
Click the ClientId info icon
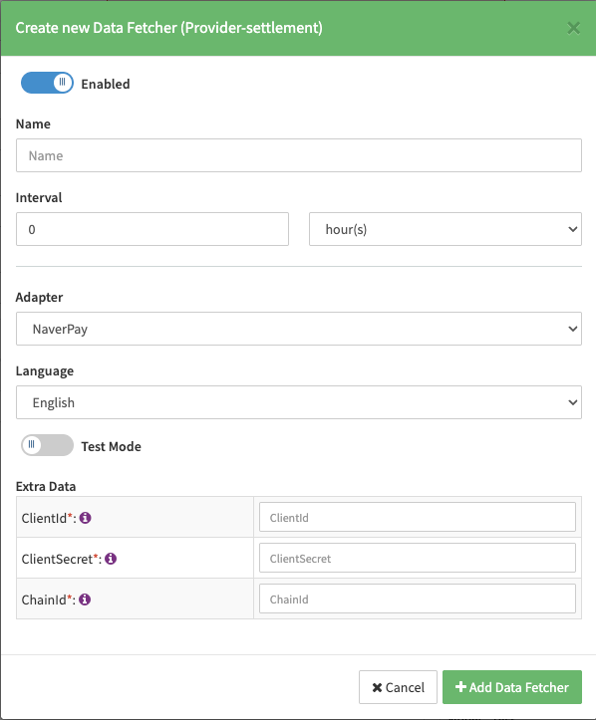pos(85,518)
